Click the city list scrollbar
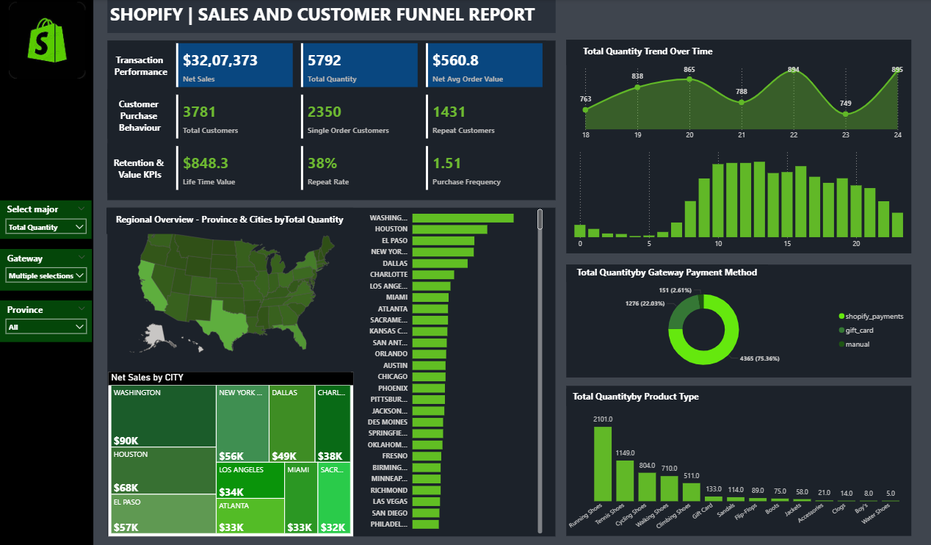The width and height of the screenshot is (931, 545). tap(540, 220)
